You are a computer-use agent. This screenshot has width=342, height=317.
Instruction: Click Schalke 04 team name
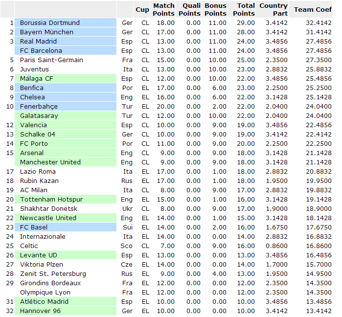point(38,135)
